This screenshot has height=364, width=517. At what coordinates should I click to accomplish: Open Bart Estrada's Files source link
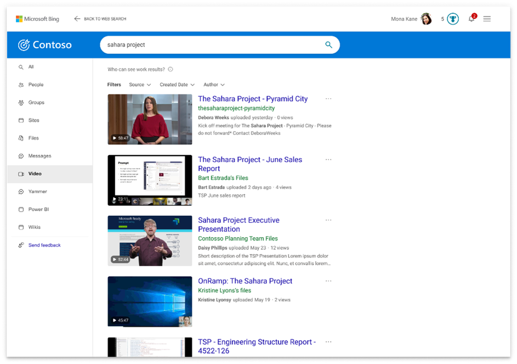pyautogui.click(x=223, y=178)
